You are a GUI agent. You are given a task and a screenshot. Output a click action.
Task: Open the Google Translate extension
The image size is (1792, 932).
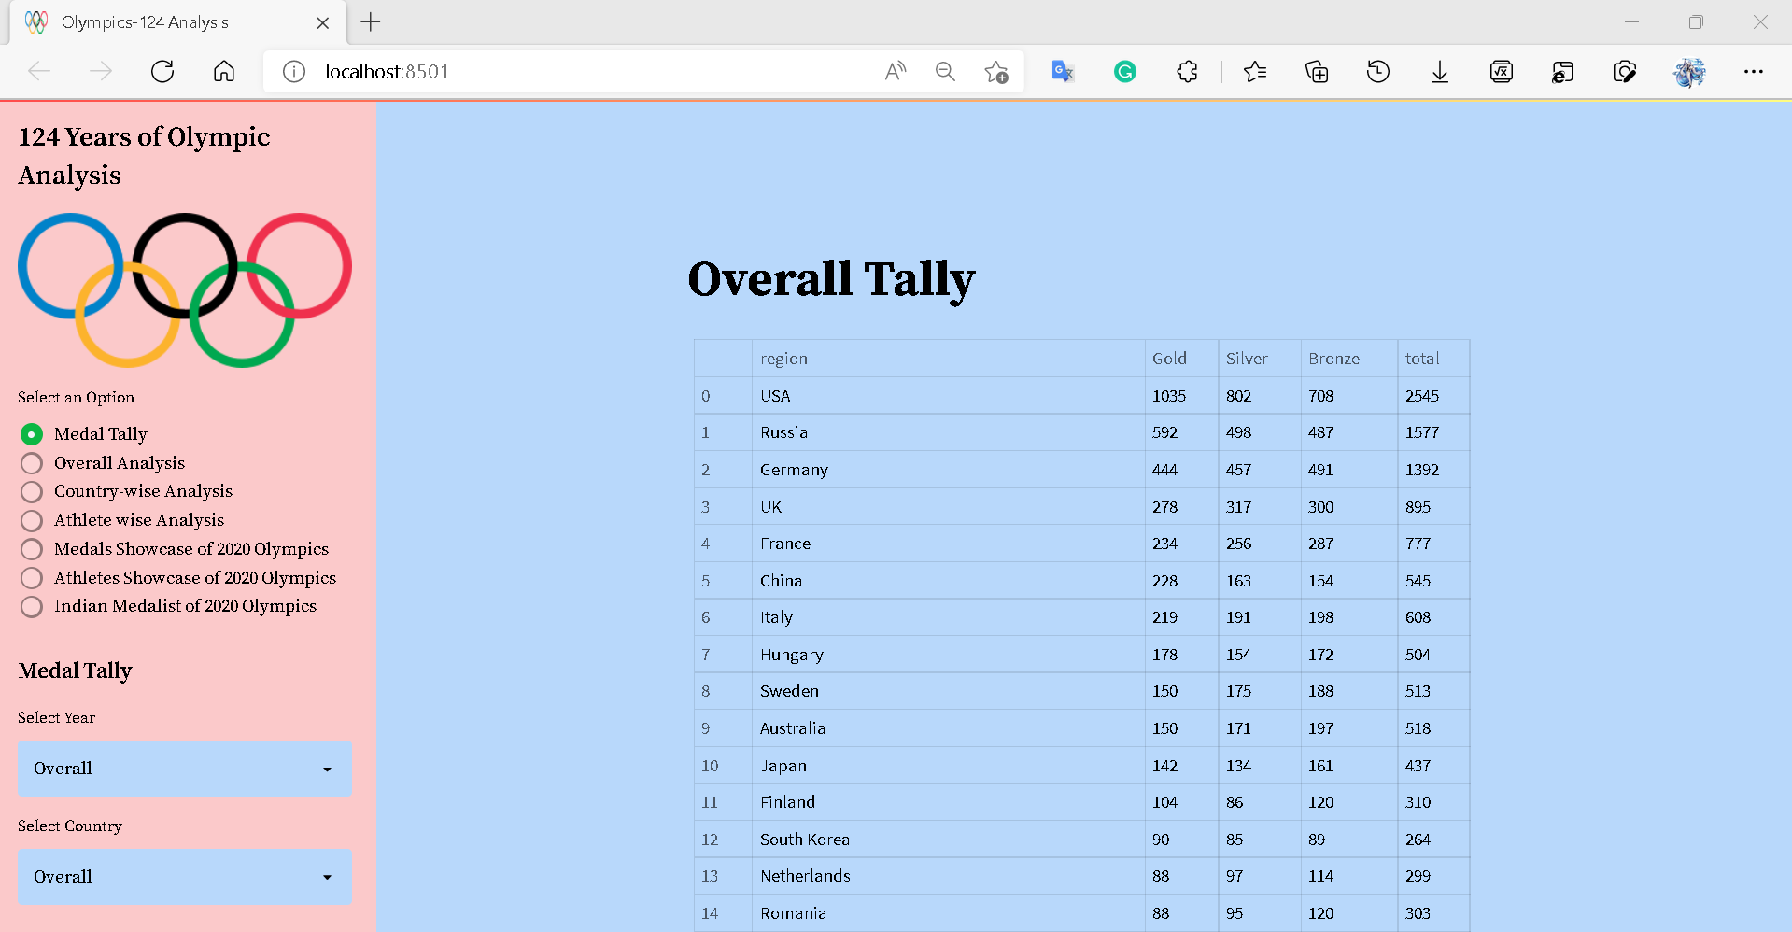pos(1063,71)
